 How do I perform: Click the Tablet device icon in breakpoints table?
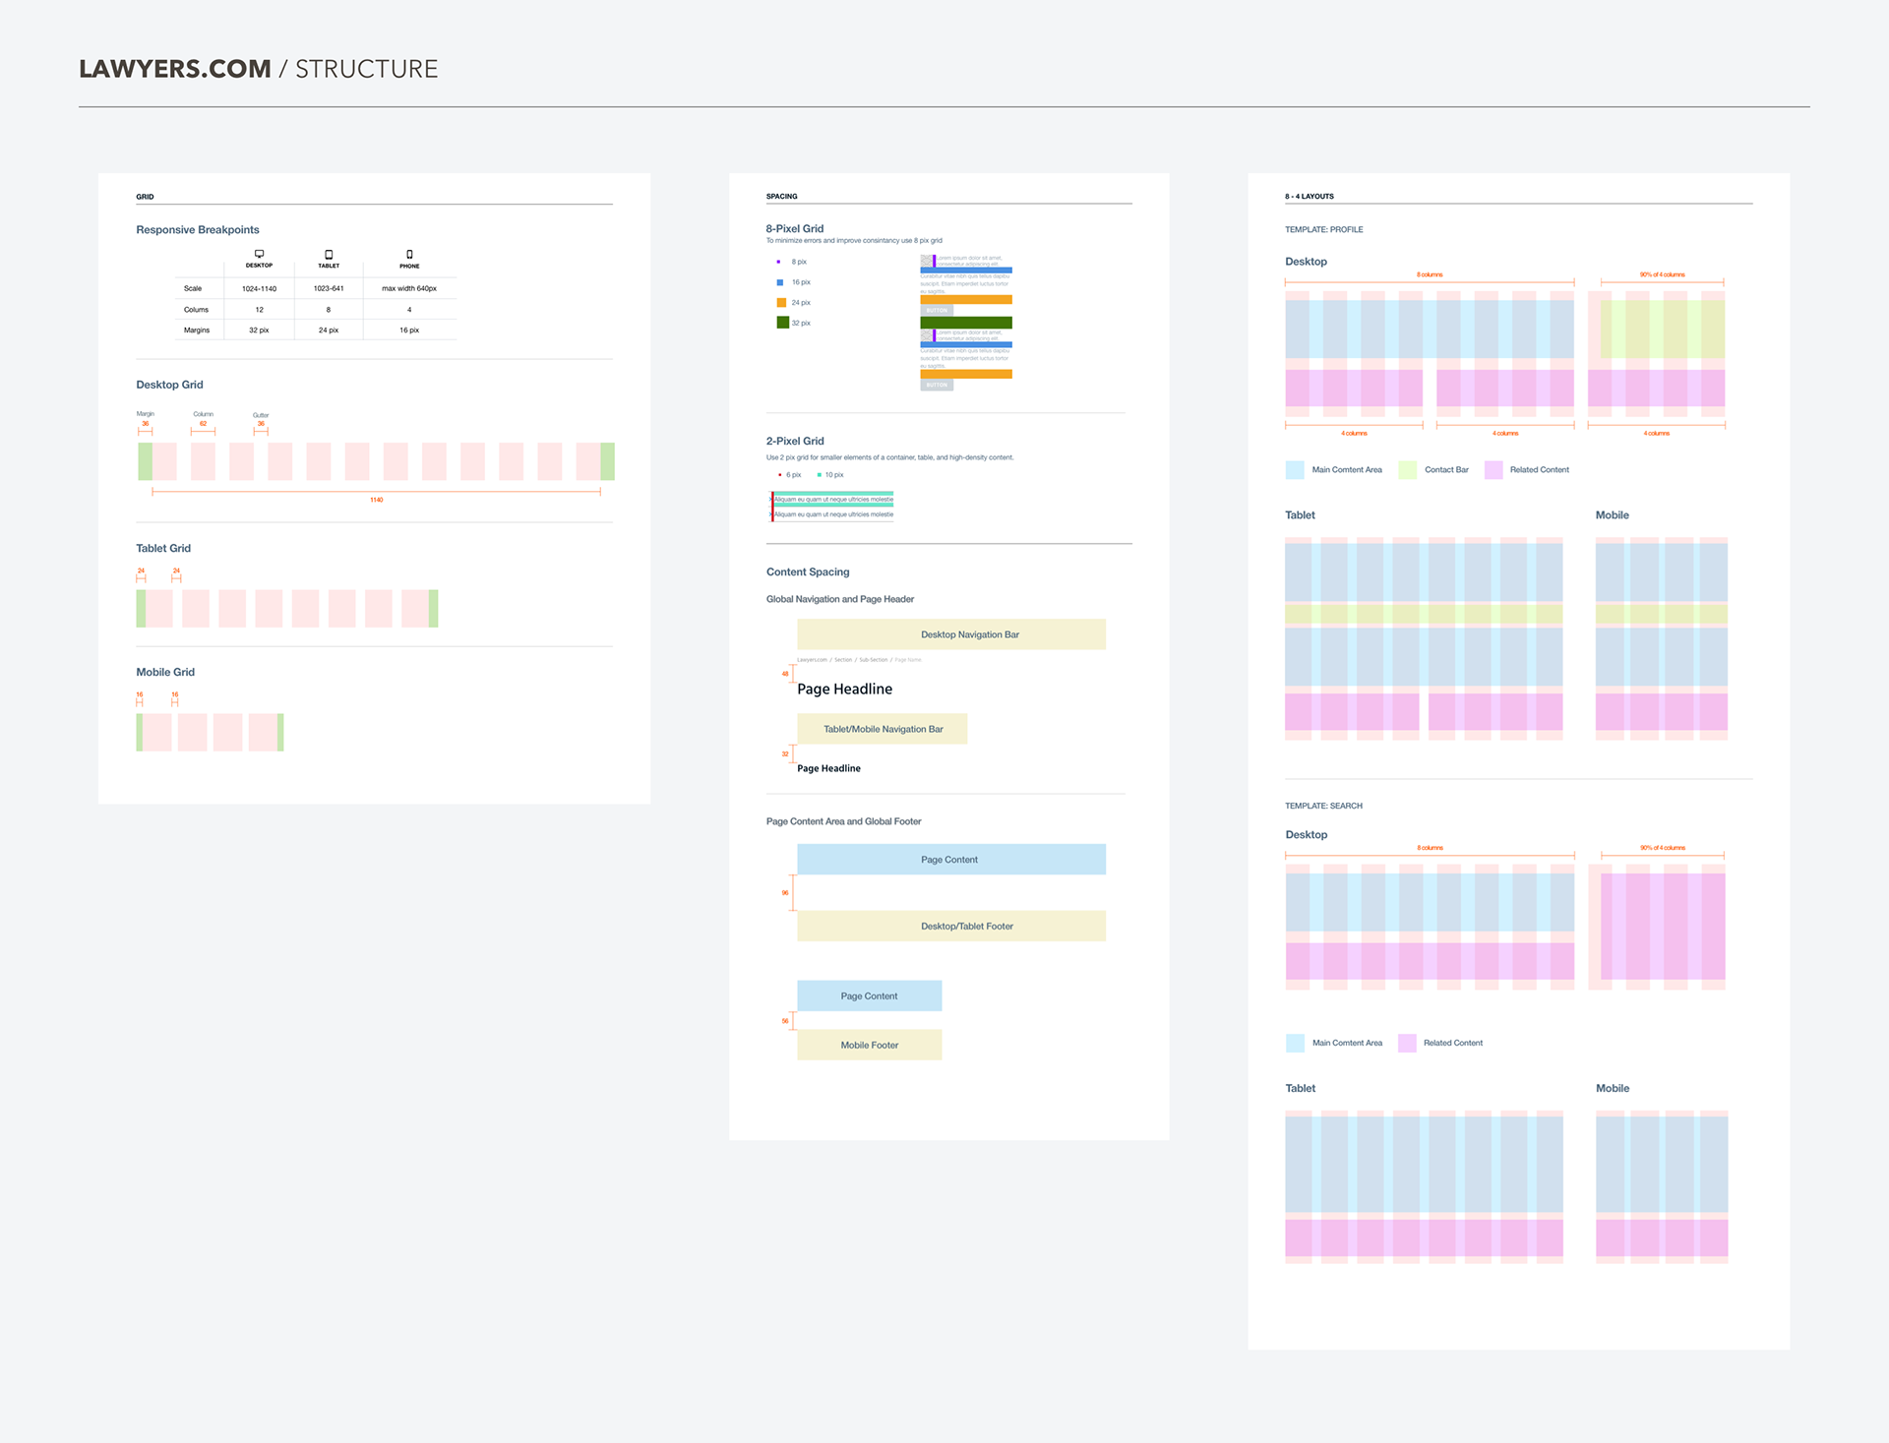click(x=329, y=255)
